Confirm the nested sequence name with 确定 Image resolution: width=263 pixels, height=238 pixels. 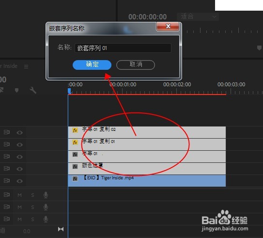[92, 65]
